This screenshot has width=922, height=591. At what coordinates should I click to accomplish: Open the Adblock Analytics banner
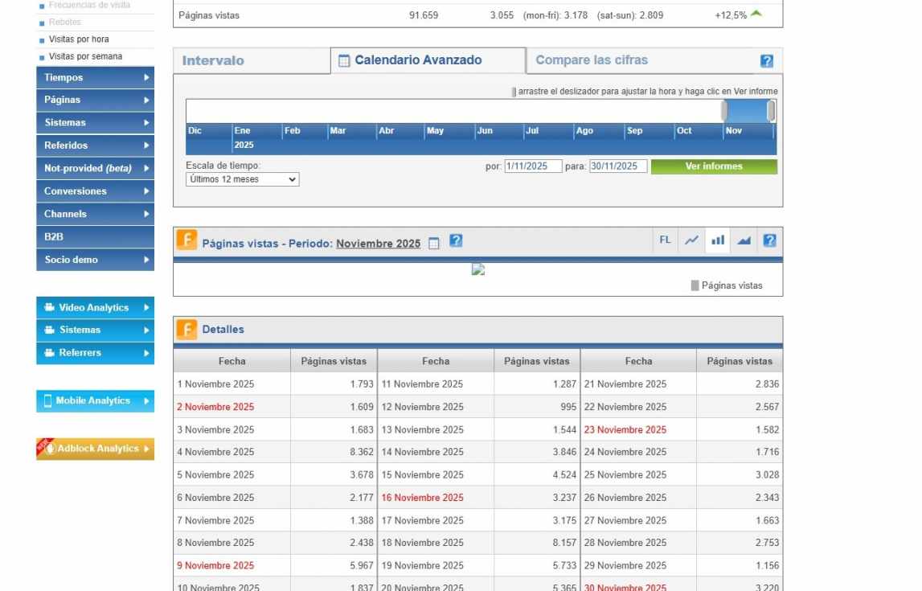(95, 449)
